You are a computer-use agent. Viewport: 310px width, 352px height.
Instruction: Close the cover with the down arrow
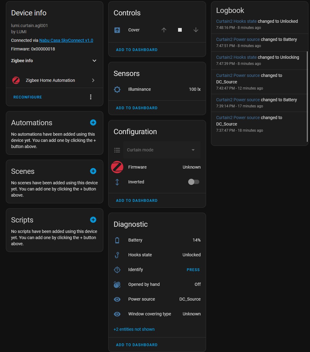[x=196, y=30]
